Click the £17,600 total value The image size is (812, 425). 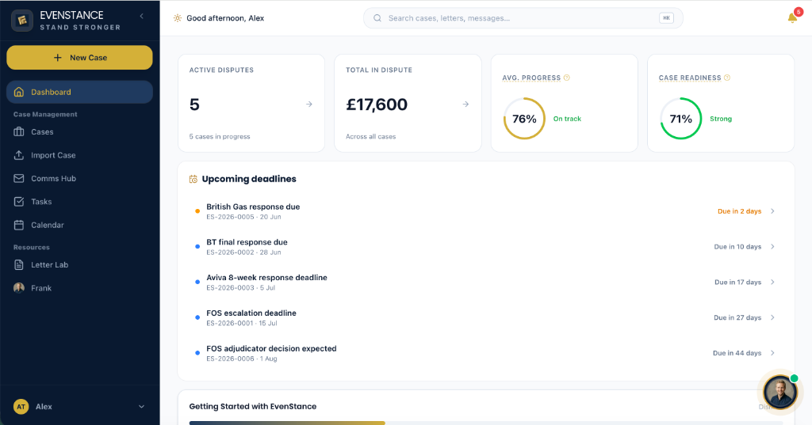point(377,105)
